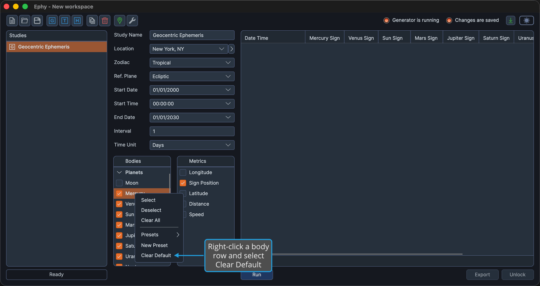The height and width of the screenshot is (286, 540).
Task: Open locations with the green pin icon
Action: click(120, 21)
